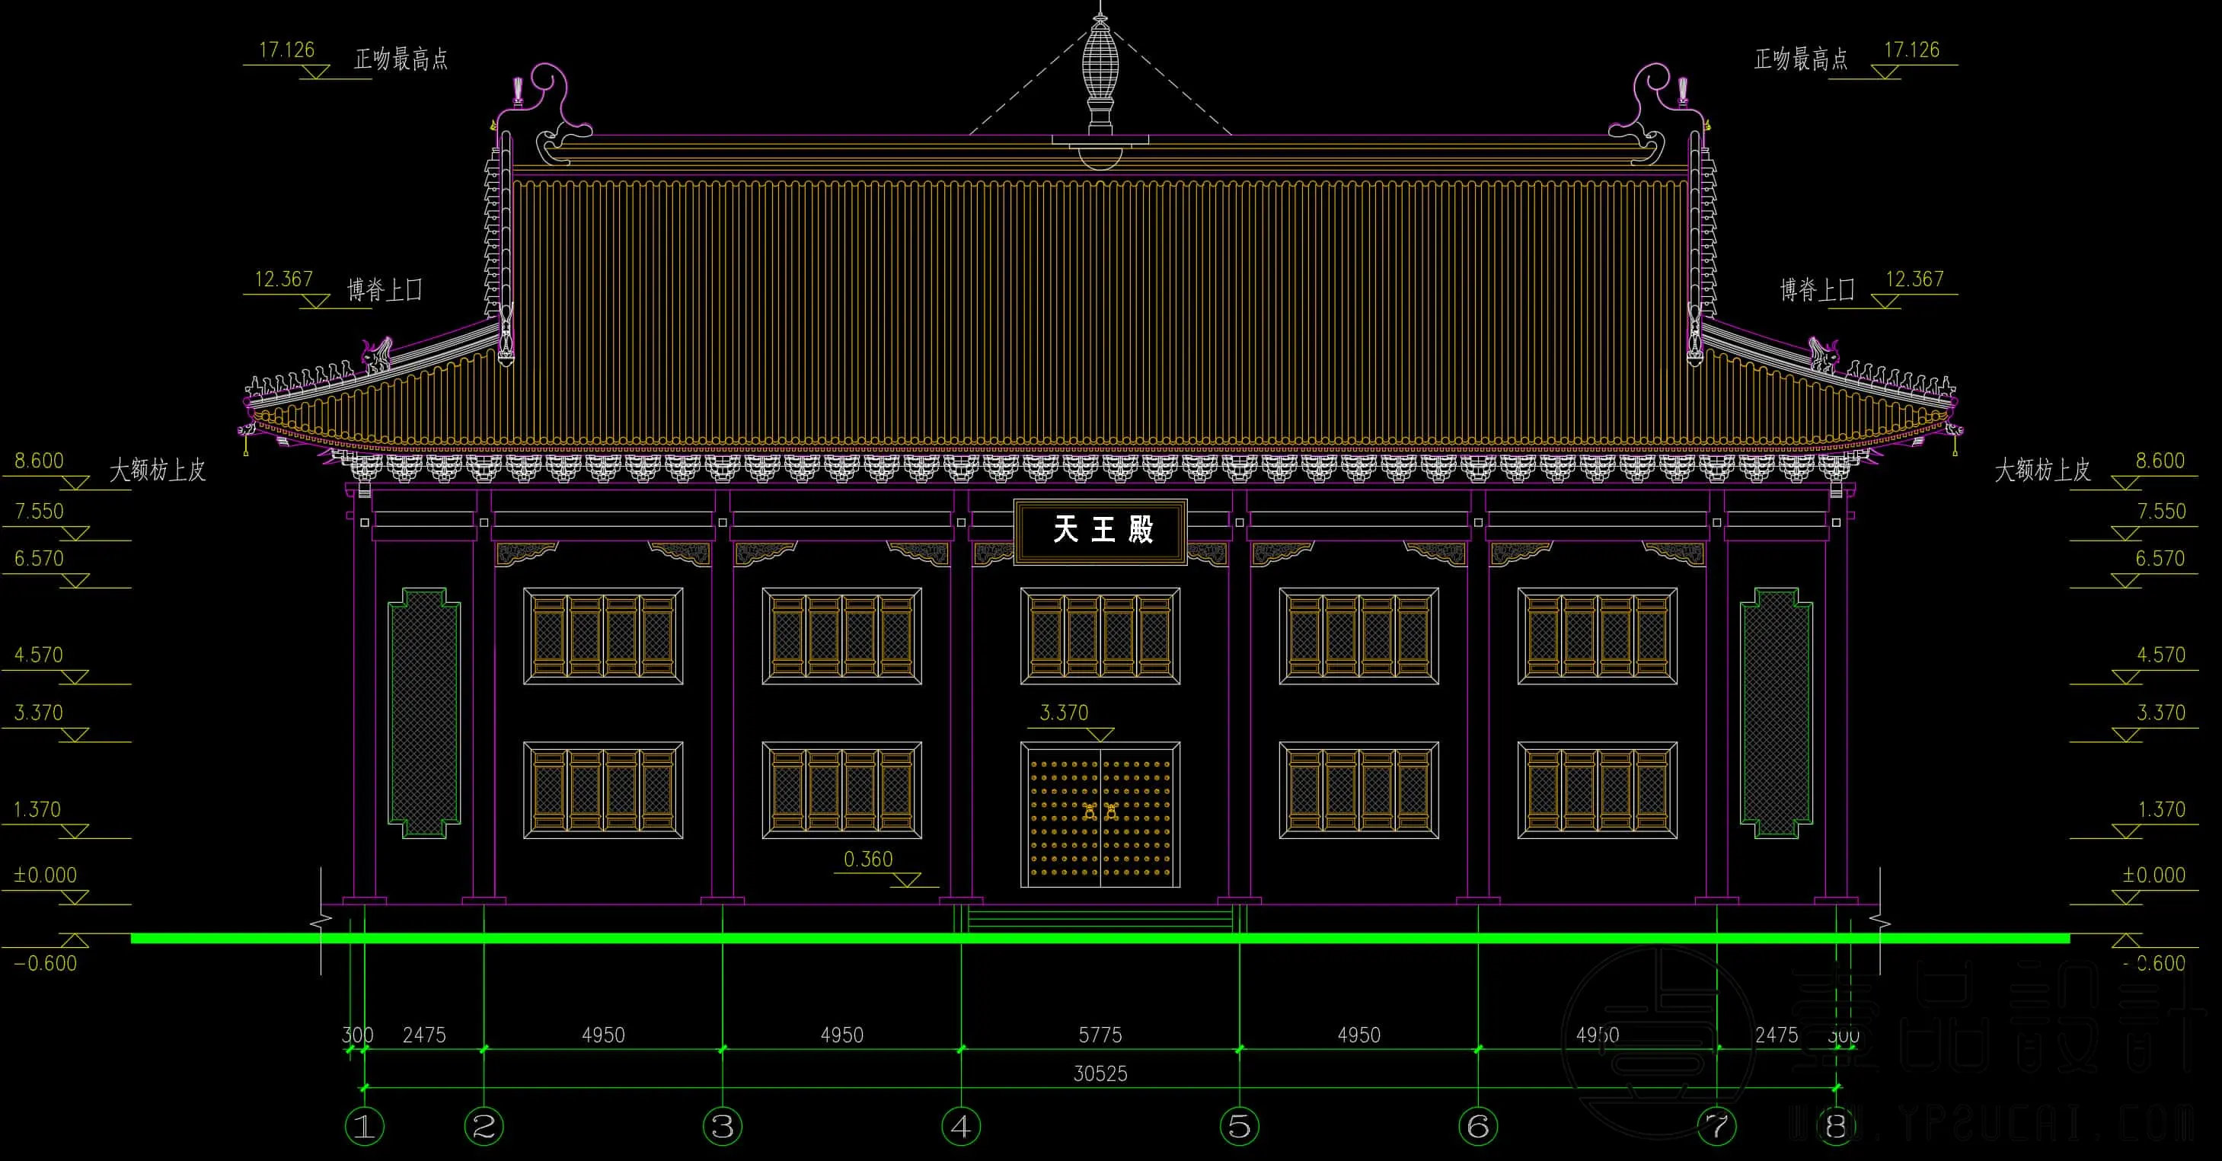Click the 0.360 elevation marker near door
This screenshot has height=1161, width=2222.
point(869,859)
